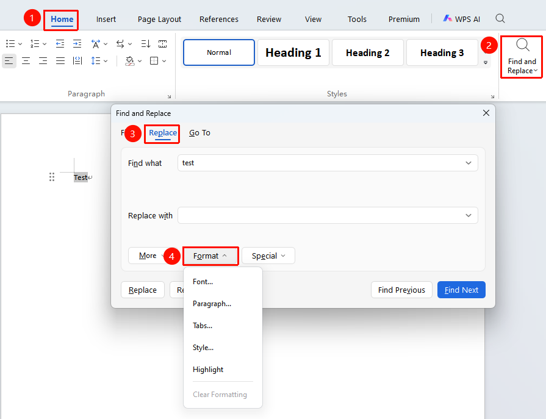Click the drag handle beside the Test paragraph
The width and height of the screenshot is (546, 419).
click(x=52, y=177)
